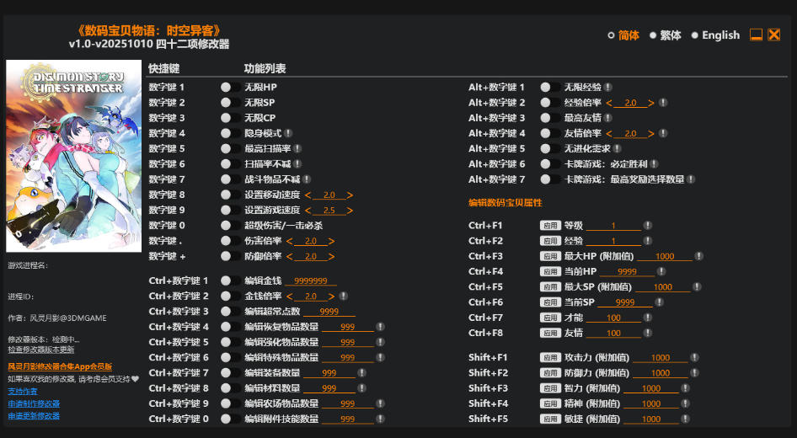The width and height of the screenshot is (797, 438).
Task: Click the info icon beside 卡牌游戏：必定胜利
Action: tap(654, 163)
